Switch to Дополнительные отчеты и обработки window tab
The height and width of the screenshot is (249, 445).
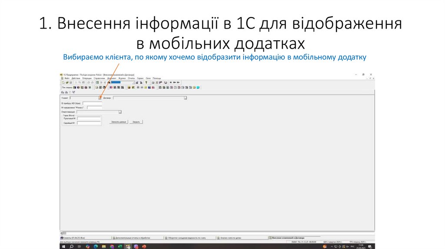point(137,238)
